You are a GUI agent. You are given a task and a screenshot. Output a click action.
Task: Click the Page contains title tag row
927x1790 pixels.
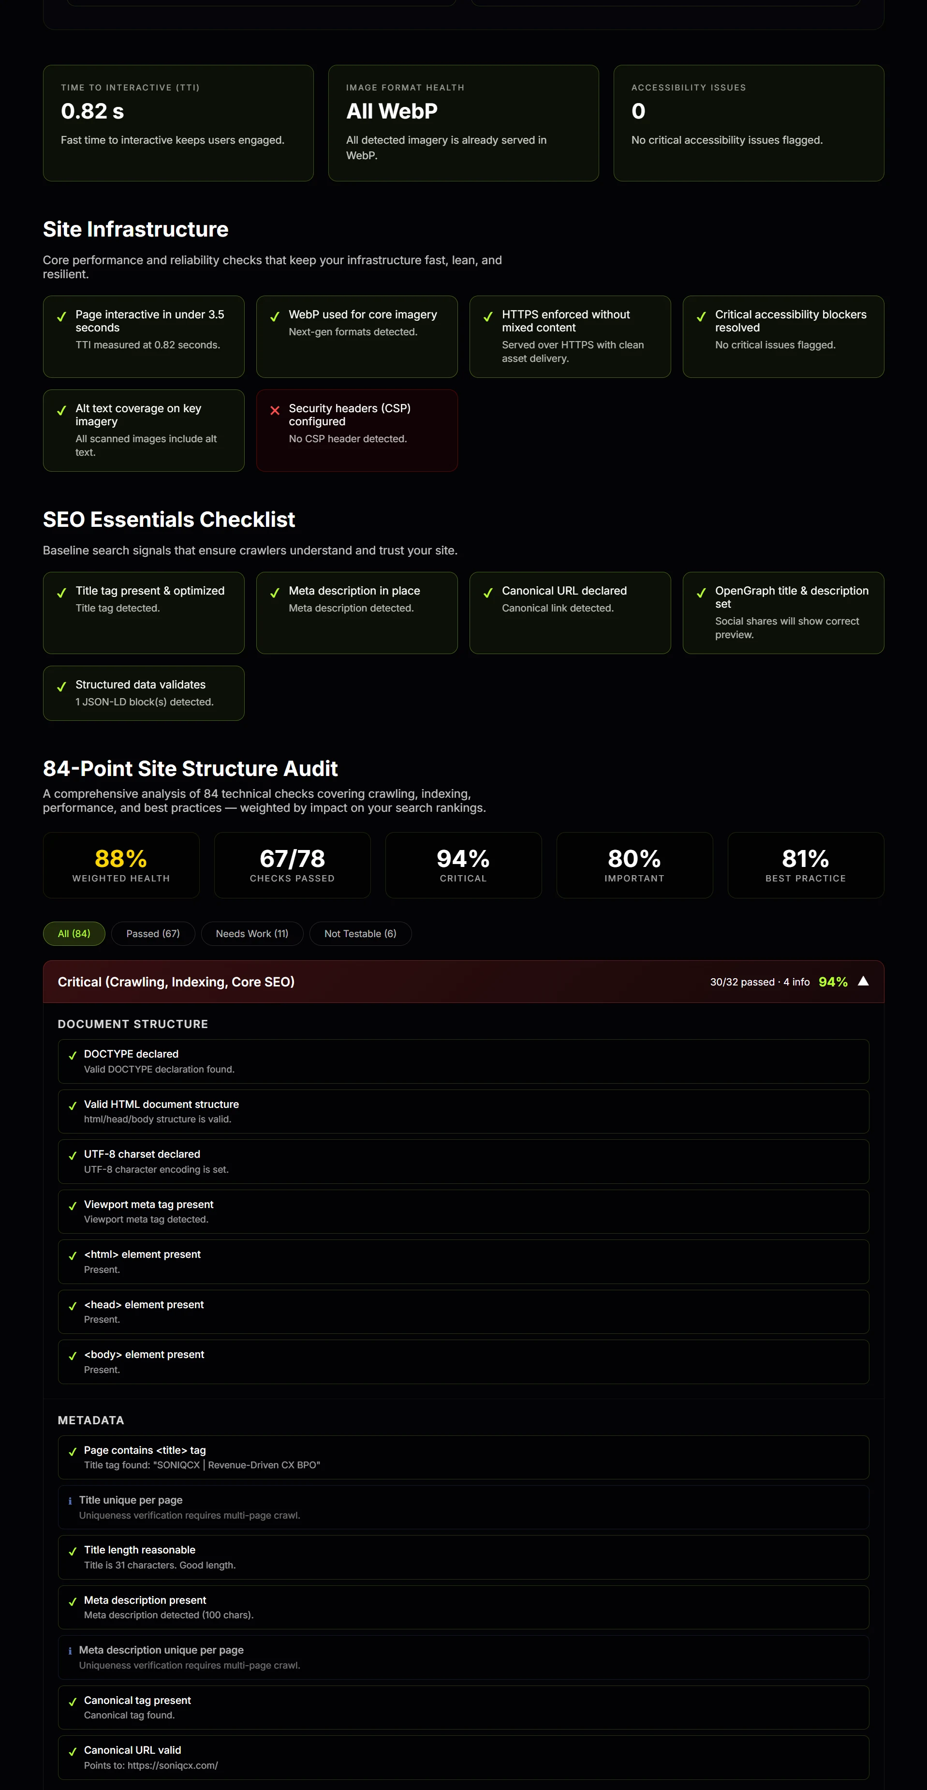(462, 1457)
